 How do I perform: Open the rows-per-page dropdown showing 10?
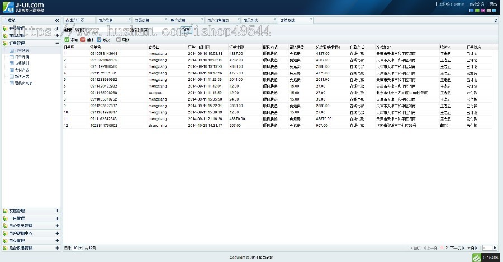[77, 248]
